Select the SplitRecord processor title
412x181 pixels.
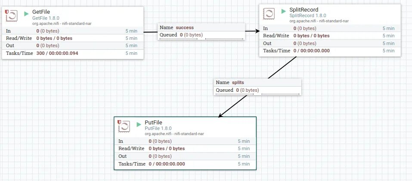point(304,10)
